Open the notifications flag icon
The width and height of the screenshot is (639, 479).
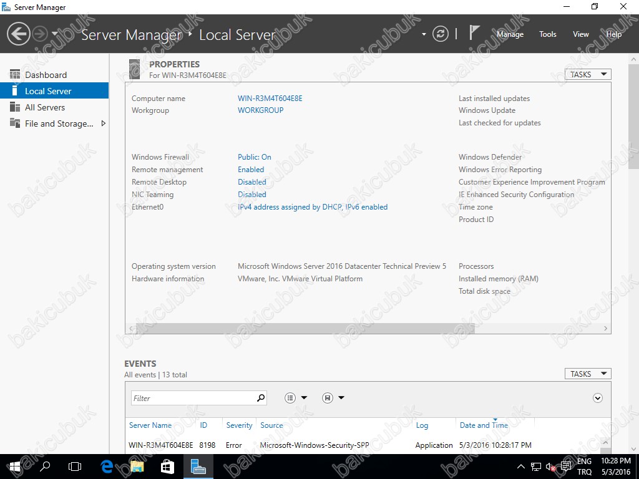pos(474,32)
